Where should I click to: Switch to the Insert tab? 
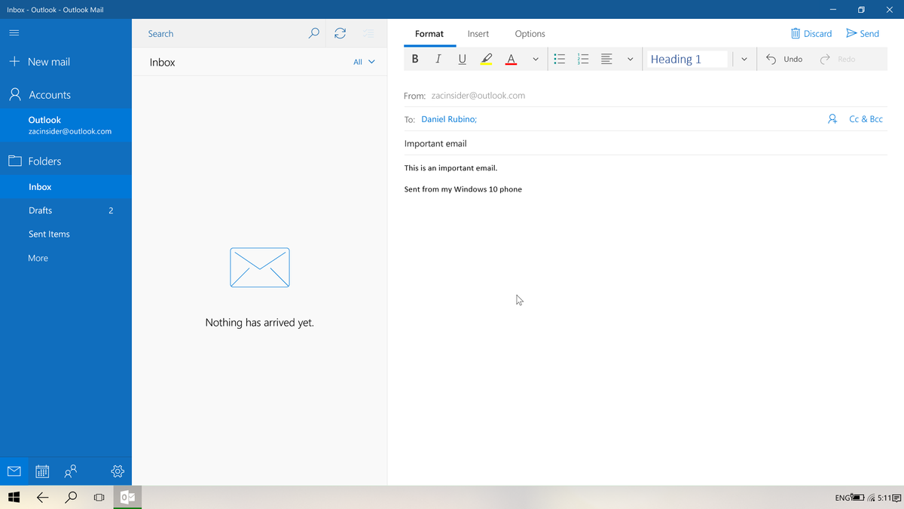pyautogui.click(x=478, y=33)
